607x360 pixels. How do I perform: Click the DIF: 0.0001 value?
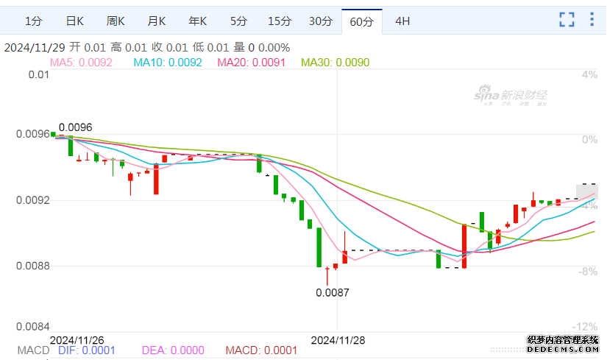point(87,350)
